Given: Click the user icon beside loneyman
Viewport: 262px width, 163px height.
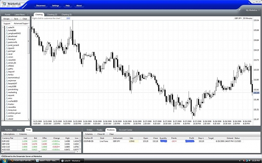Looking at the screenshot, I should [x=7, y=110].
